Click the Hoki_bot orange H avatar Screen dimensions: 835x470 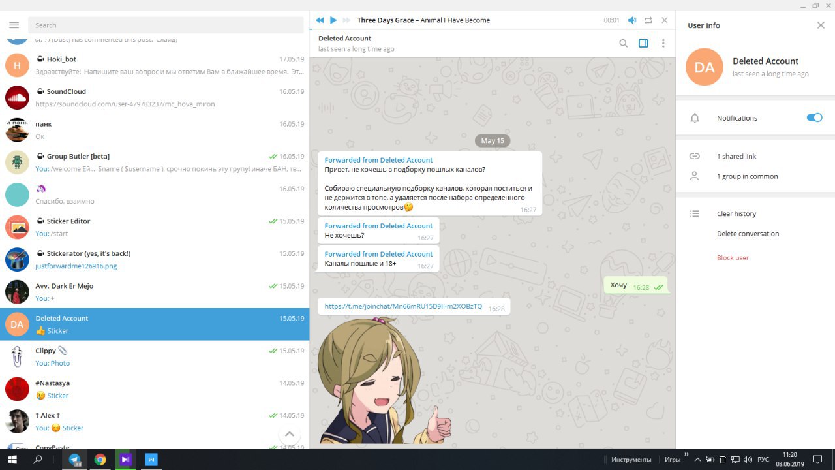click(x=17, y=65)
